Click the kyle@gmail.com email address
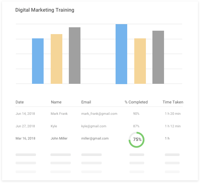Image resolution: width=200 pixels, height=183 pixels. tap(93, 126)
